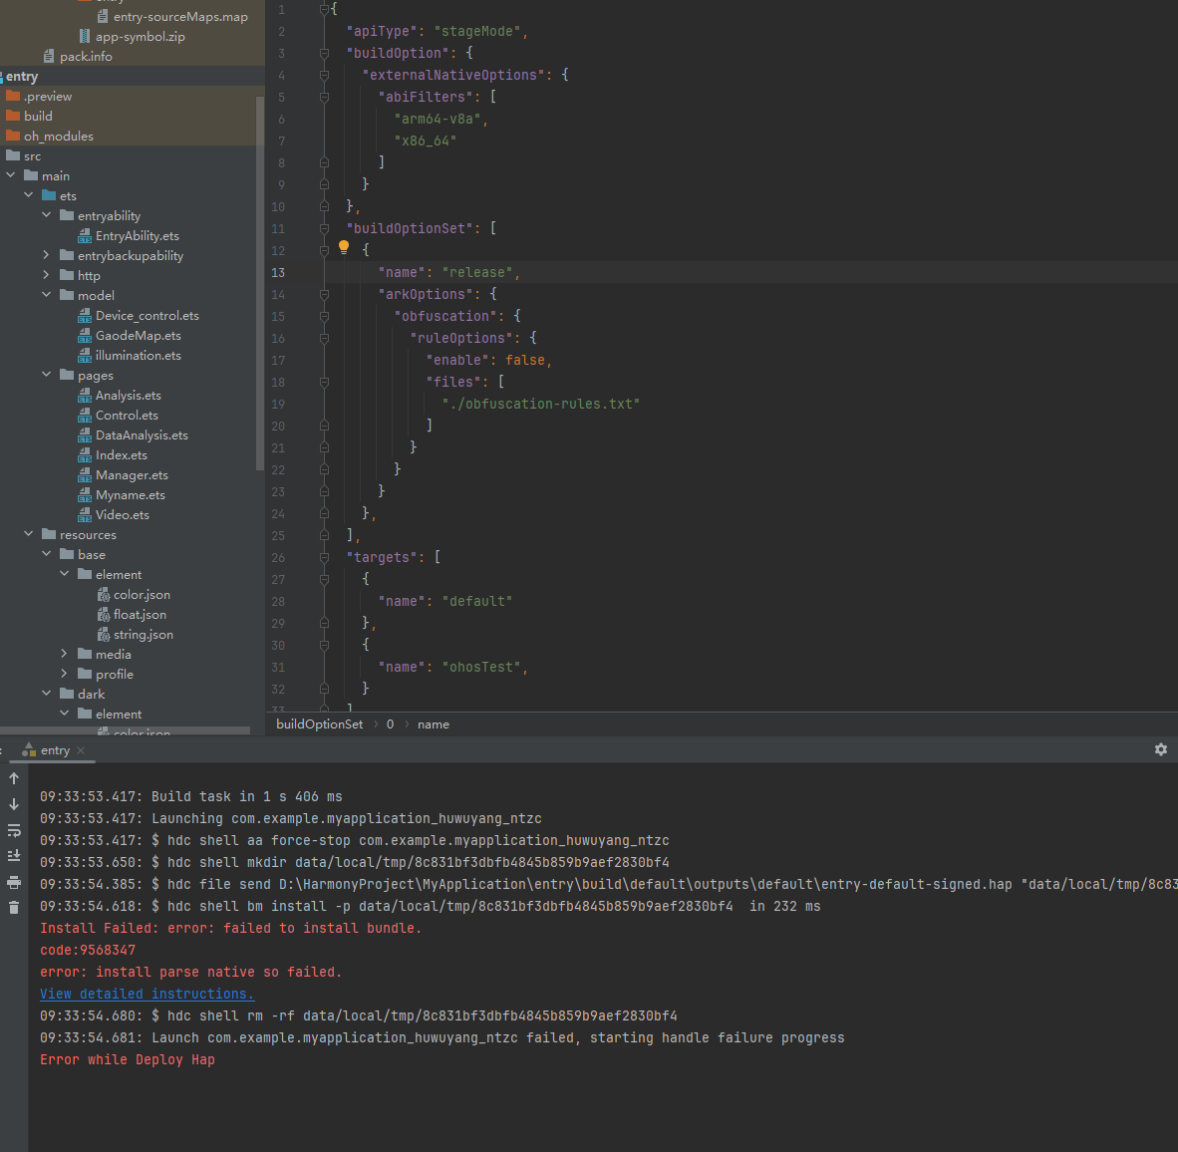Screen dimensions: 1178x1152
Task: Collapse the dark folder
Action: click(47, 694)
